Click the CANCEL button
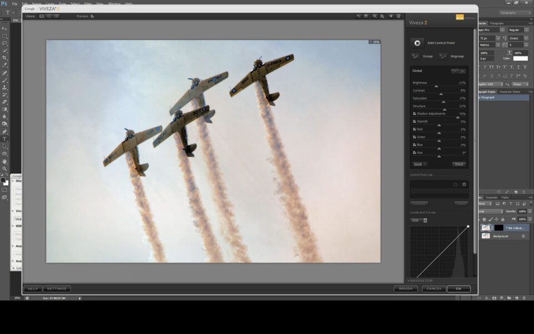Image resolution: width=534 pixels, height=334 pixels. point(434,289)
